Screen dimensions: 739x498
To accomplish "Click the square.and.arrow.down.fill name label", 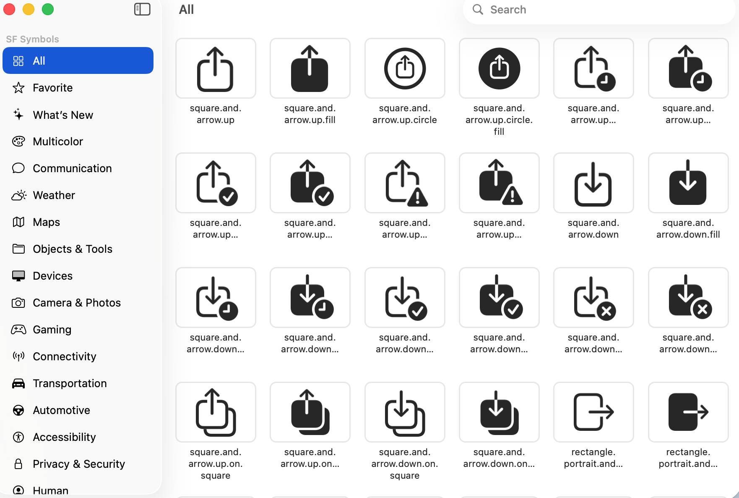I will pos(688,229).
